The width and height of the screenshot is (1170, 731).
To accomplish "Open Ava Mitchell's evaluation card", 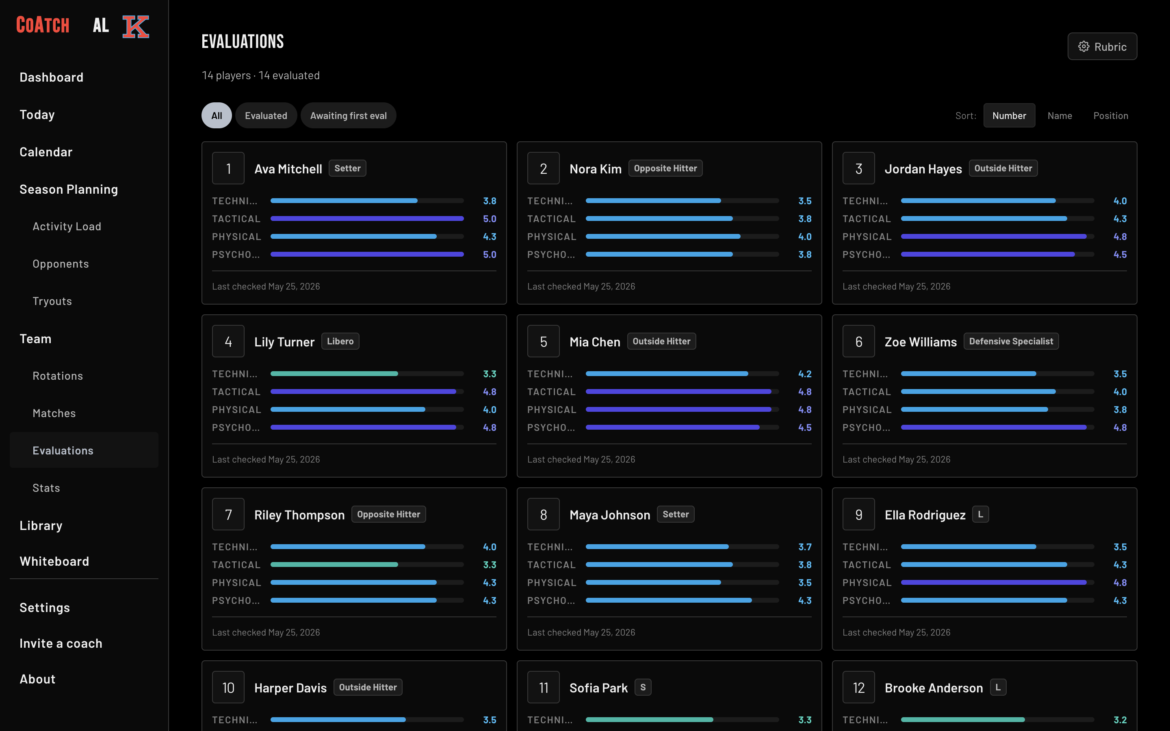I will [354, 223].
